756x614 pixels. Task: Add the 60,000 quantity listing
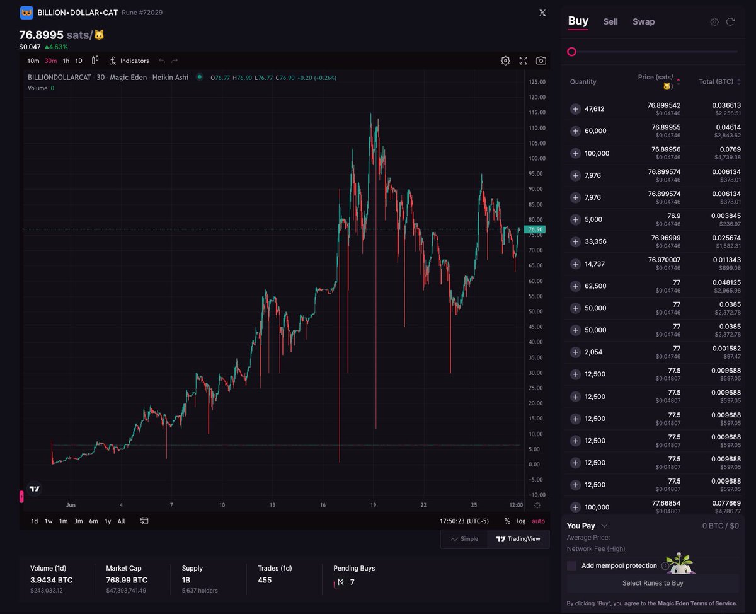tap(575, 131)
